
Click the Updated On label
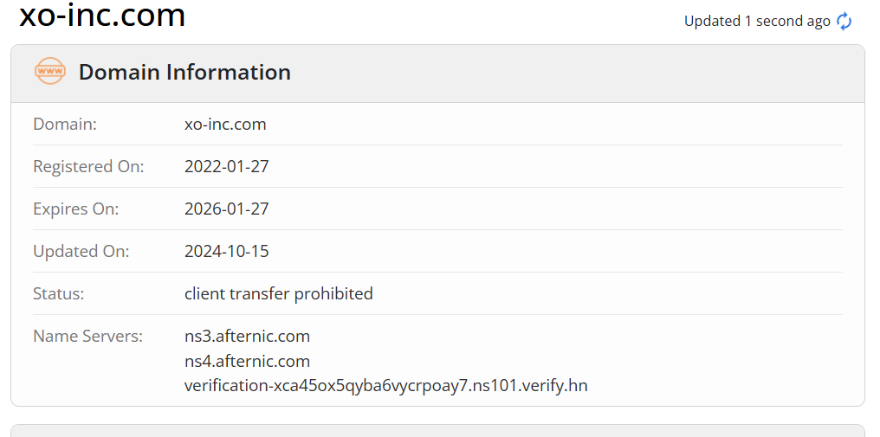pos(81,251)
